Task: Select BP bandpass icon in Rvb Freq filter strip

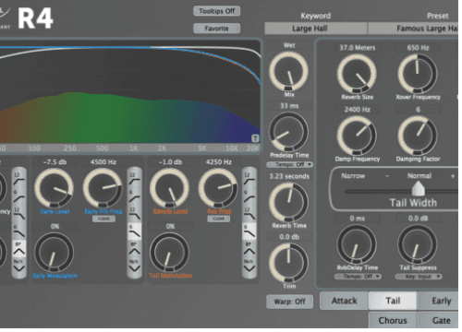Action: [x=249, y=249]
